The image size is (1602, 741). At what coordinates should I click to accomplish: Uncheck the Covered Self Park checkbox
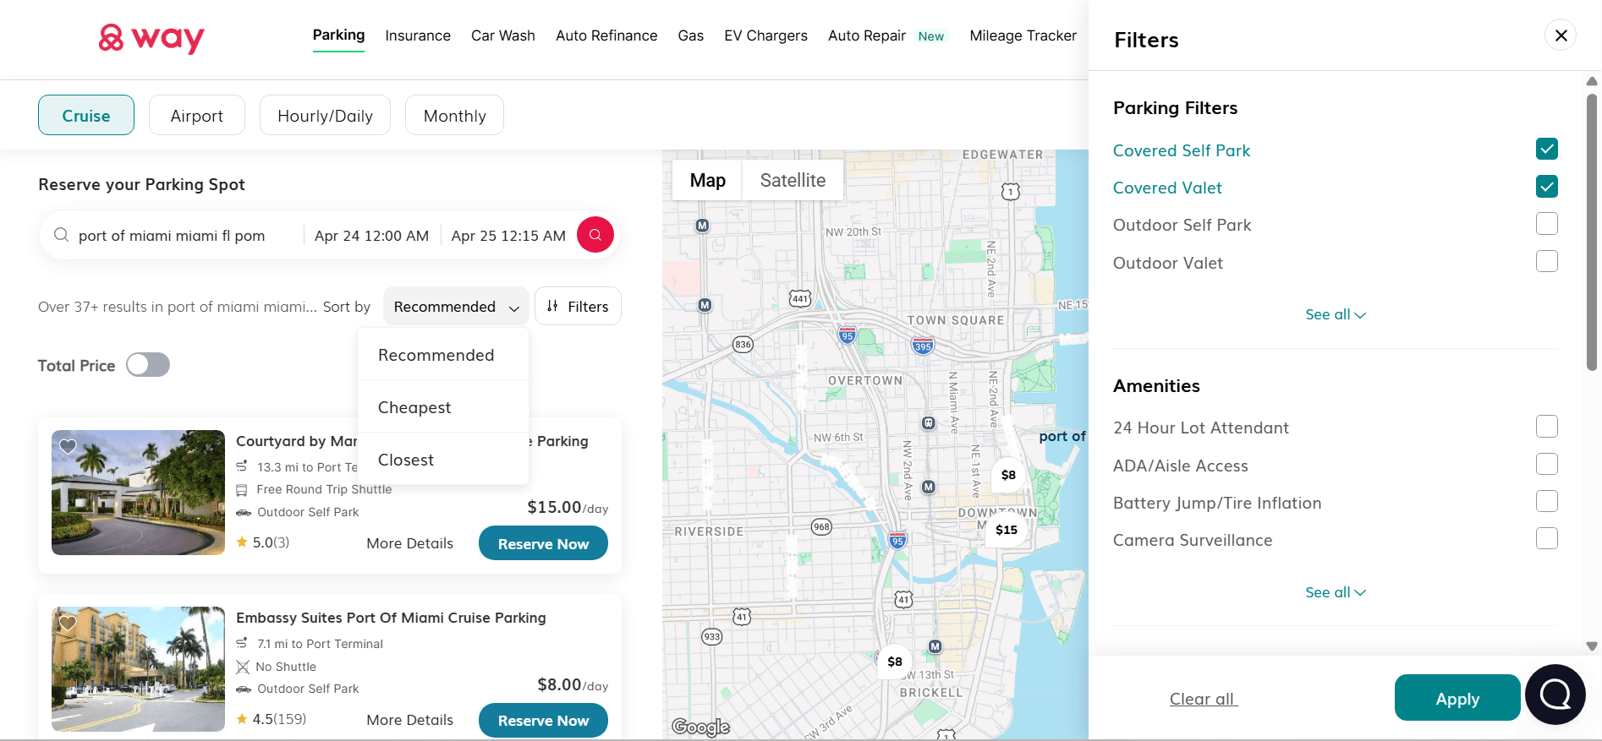coord(1546,150)
